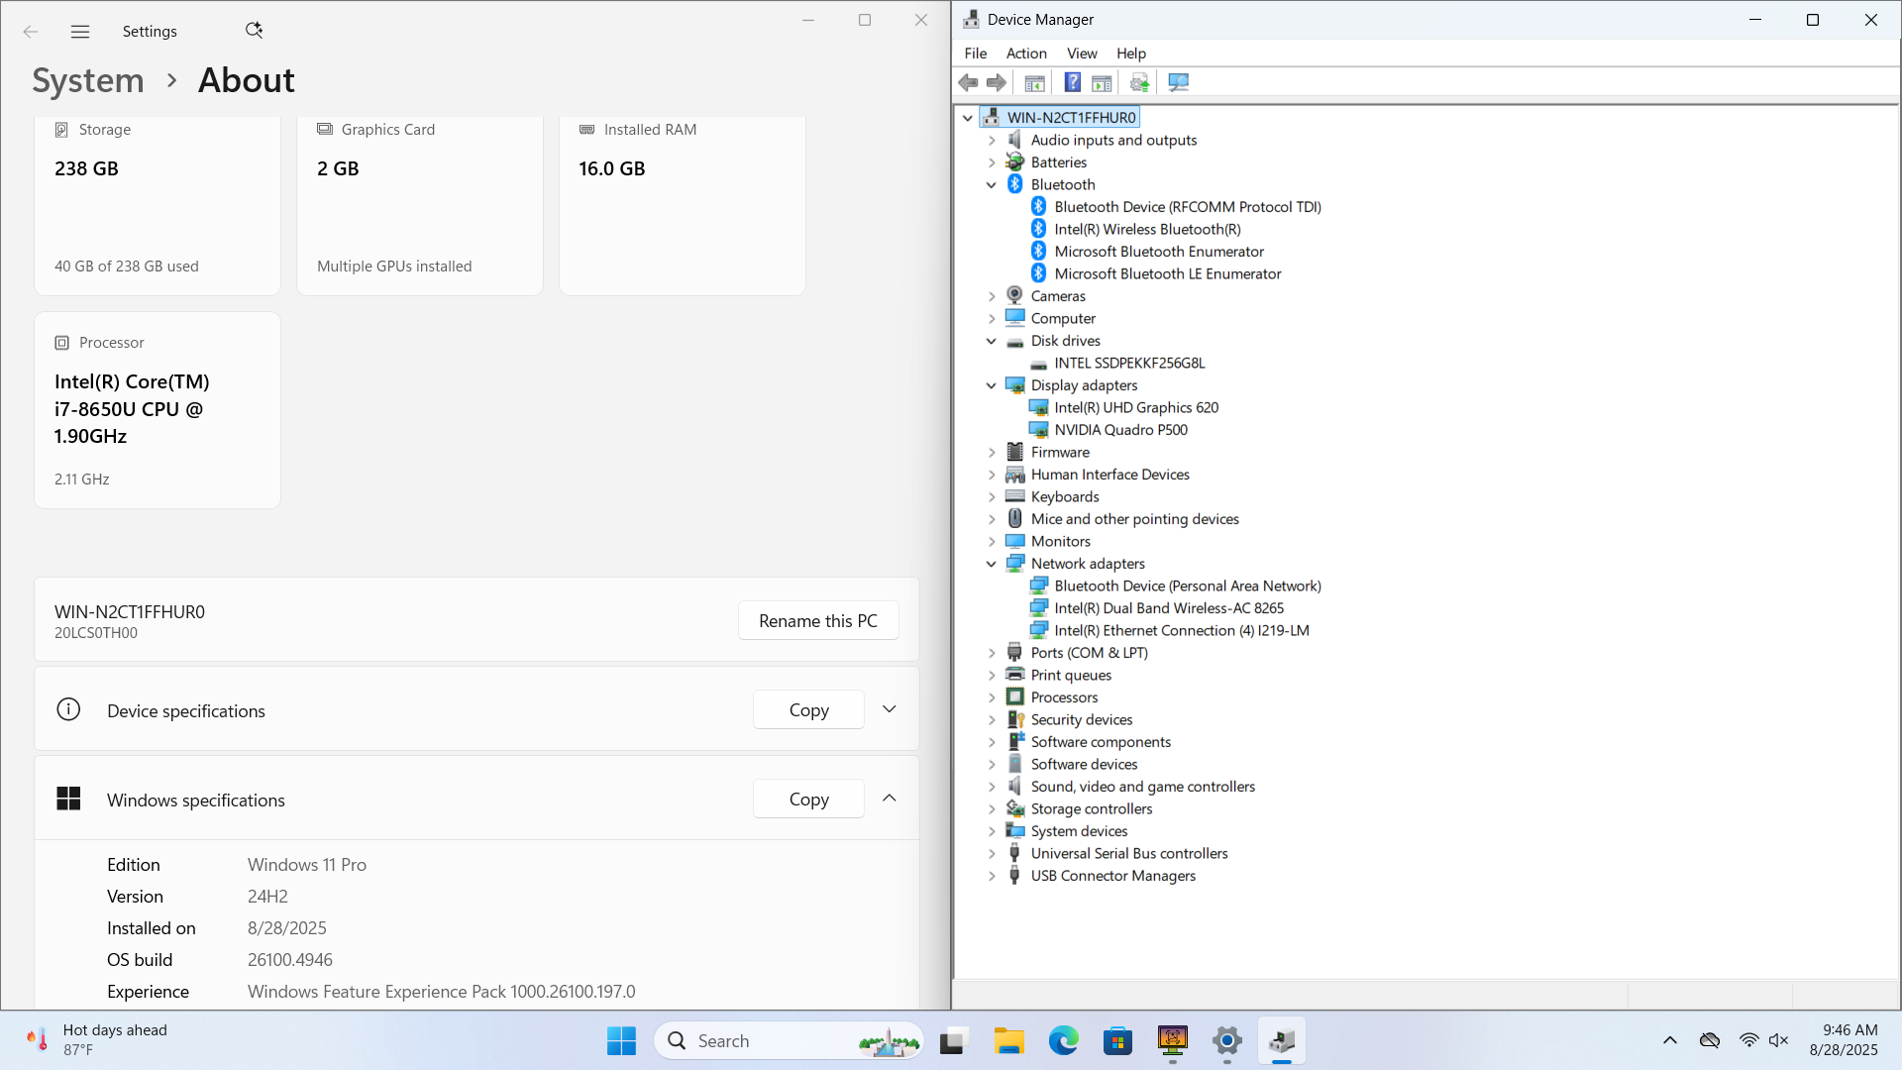Click the taskbar Search box
Viewport: 1902px width, 1070px height.
789,1040
